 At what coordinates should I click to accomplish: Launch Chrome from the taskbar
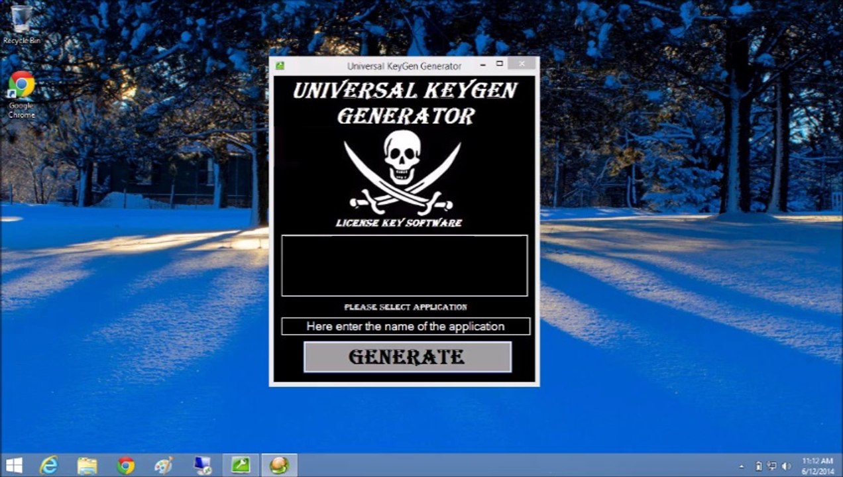tap(125, 466)
